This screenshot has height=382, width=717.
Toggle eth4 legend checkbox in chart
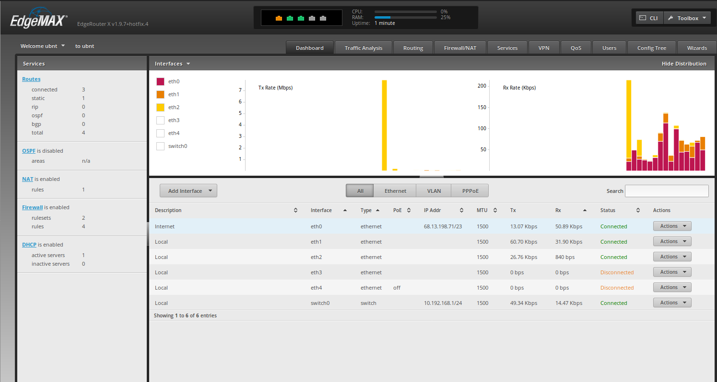pyautogui.click(x=161, y=133)
